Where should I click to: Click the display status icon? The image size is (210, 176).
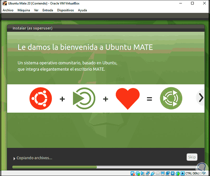(163, 173)
